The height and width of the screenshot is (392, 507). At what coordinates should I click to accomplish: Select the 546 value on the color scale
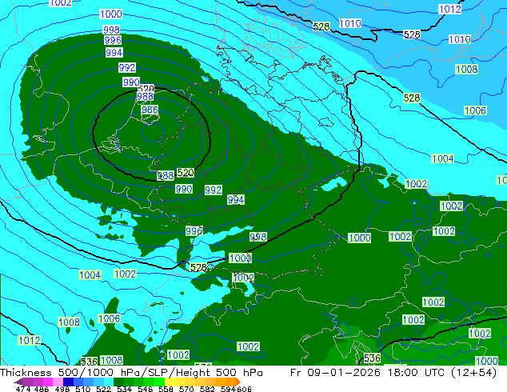coord(145,389)
